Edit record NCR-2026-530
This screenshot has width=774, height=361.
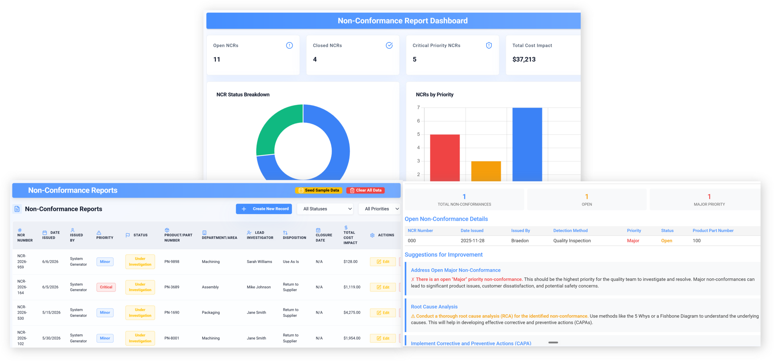[383, 313]
